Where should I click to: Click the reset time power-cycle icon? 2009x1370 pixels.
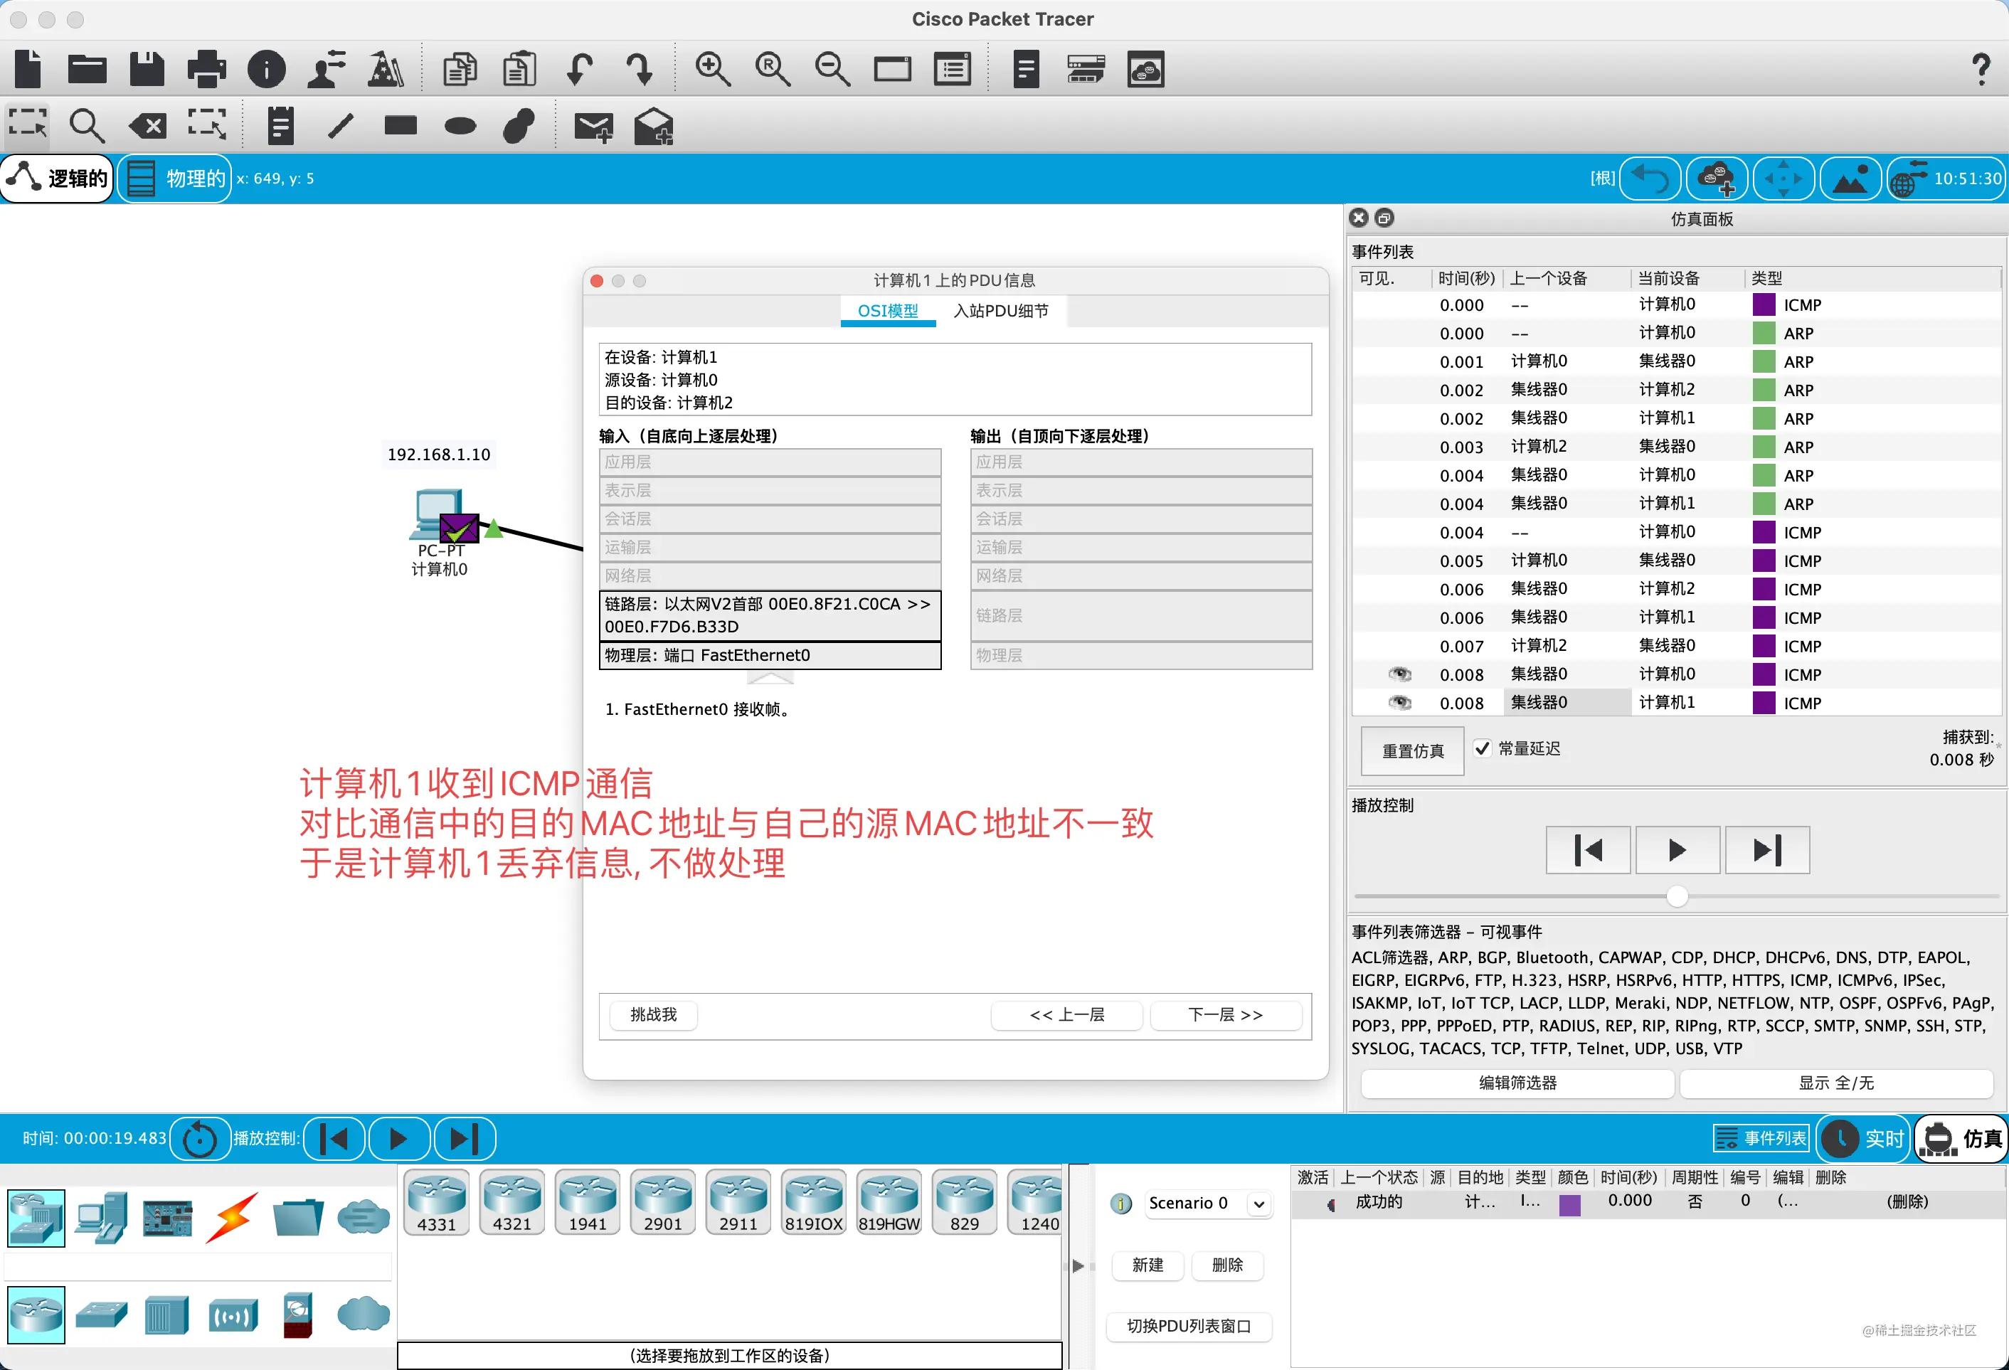coord(200,1138)
